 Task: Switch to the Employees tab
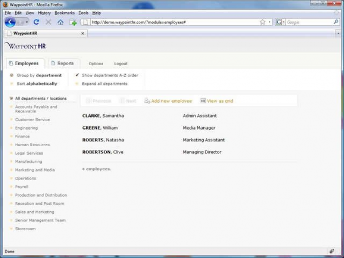(x=25, y=63)
